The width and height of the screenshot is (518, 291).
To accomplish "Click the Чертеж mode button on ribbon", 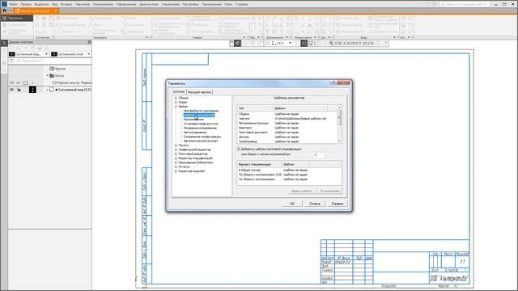I will point(17,18).
